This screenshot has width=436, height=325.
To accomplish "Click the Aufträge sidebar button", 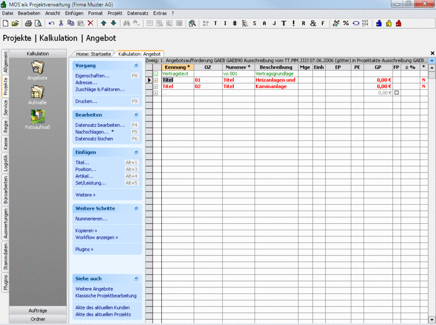I will coord(38,310).
